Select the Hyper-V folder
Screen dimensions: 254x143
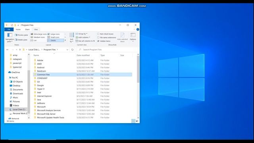[40, 89]
